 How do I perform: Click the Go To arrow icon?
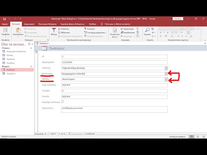[x=153, y=33]
